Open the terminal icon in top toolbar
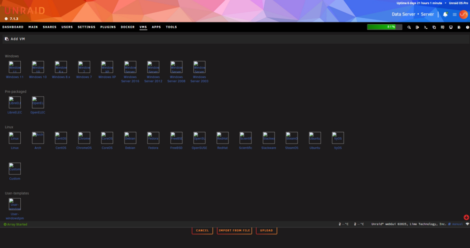Screen dimensions: 470x248 426,27
